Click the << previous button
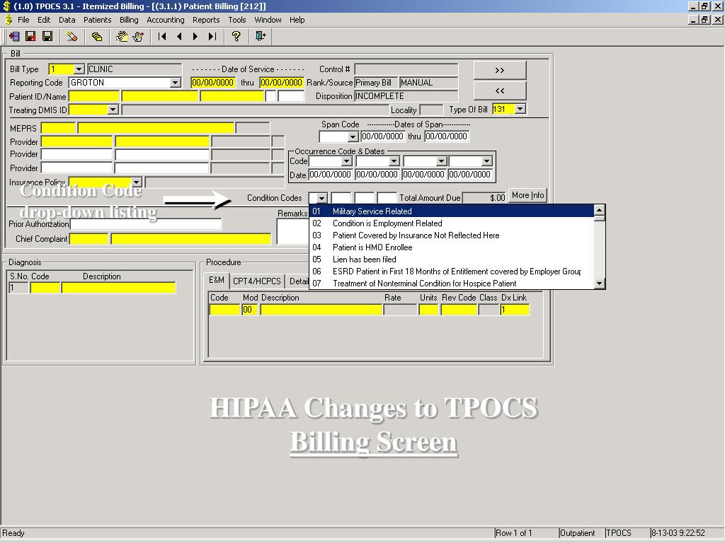The width and height of the screenshot is (725, 543). click(x=500, y=90)
